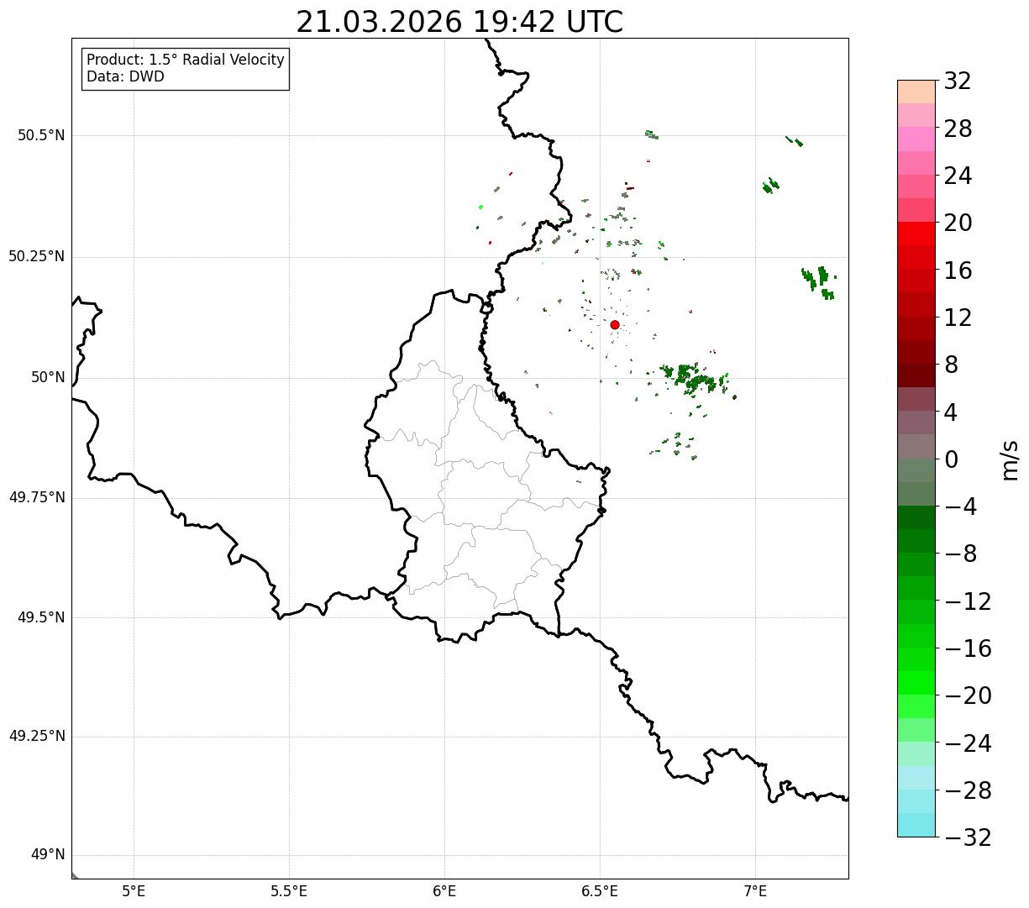This screenshot has height=908, width=1029.
Task: Select the Product: 1.5° Radial Velocity text
Action: tap(186, 60)
